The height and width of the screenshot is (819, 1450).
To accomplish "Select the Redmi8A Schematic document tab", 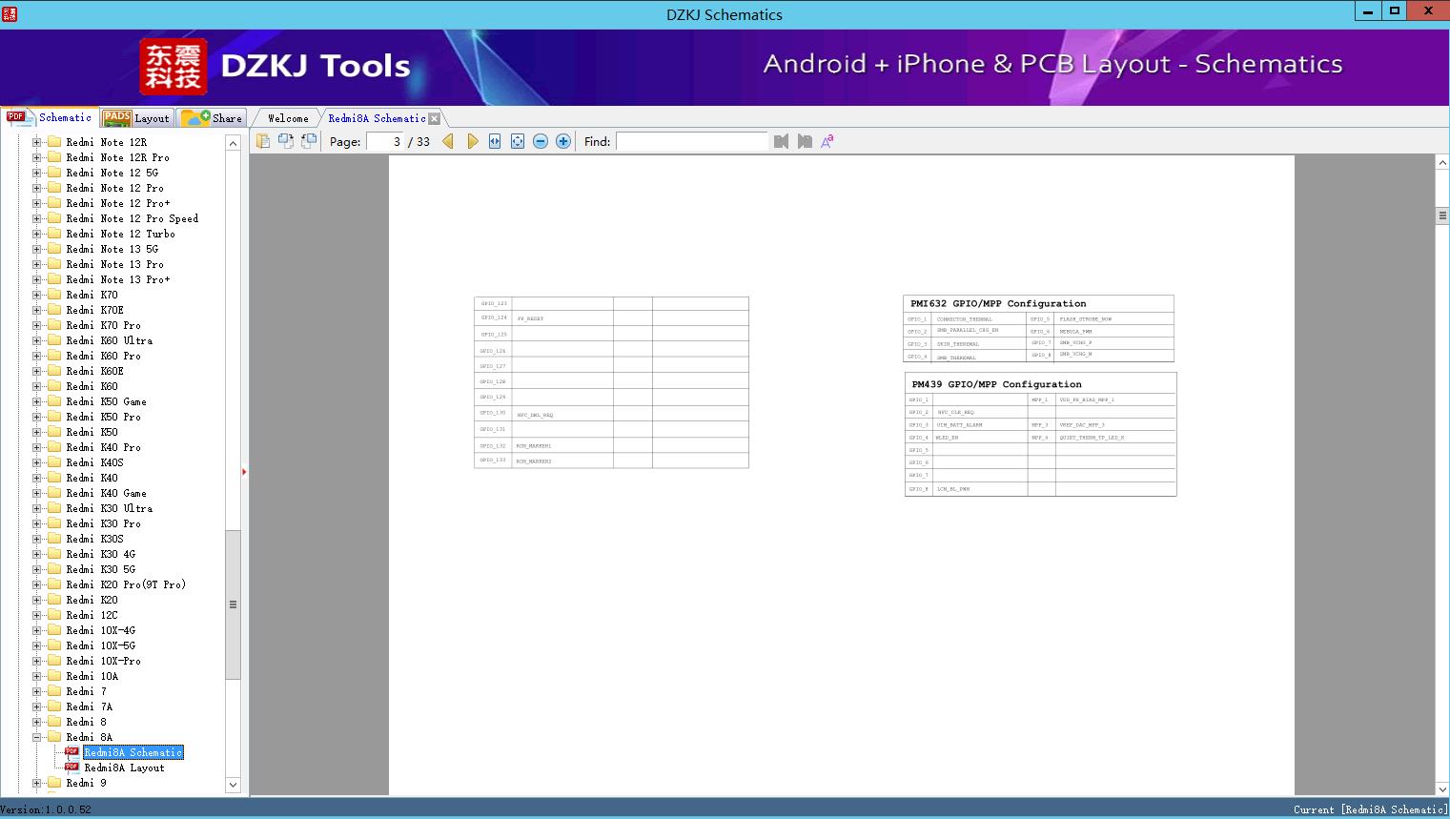I will point(377,118).
